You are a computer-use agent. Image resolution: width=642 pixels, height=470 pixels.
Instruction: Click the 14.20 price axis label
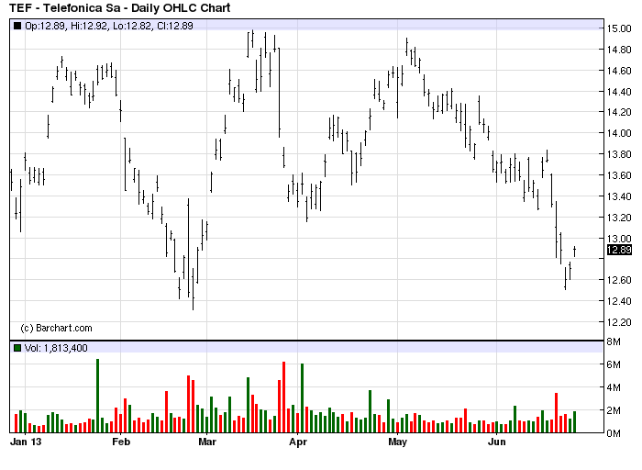(619, 112)
